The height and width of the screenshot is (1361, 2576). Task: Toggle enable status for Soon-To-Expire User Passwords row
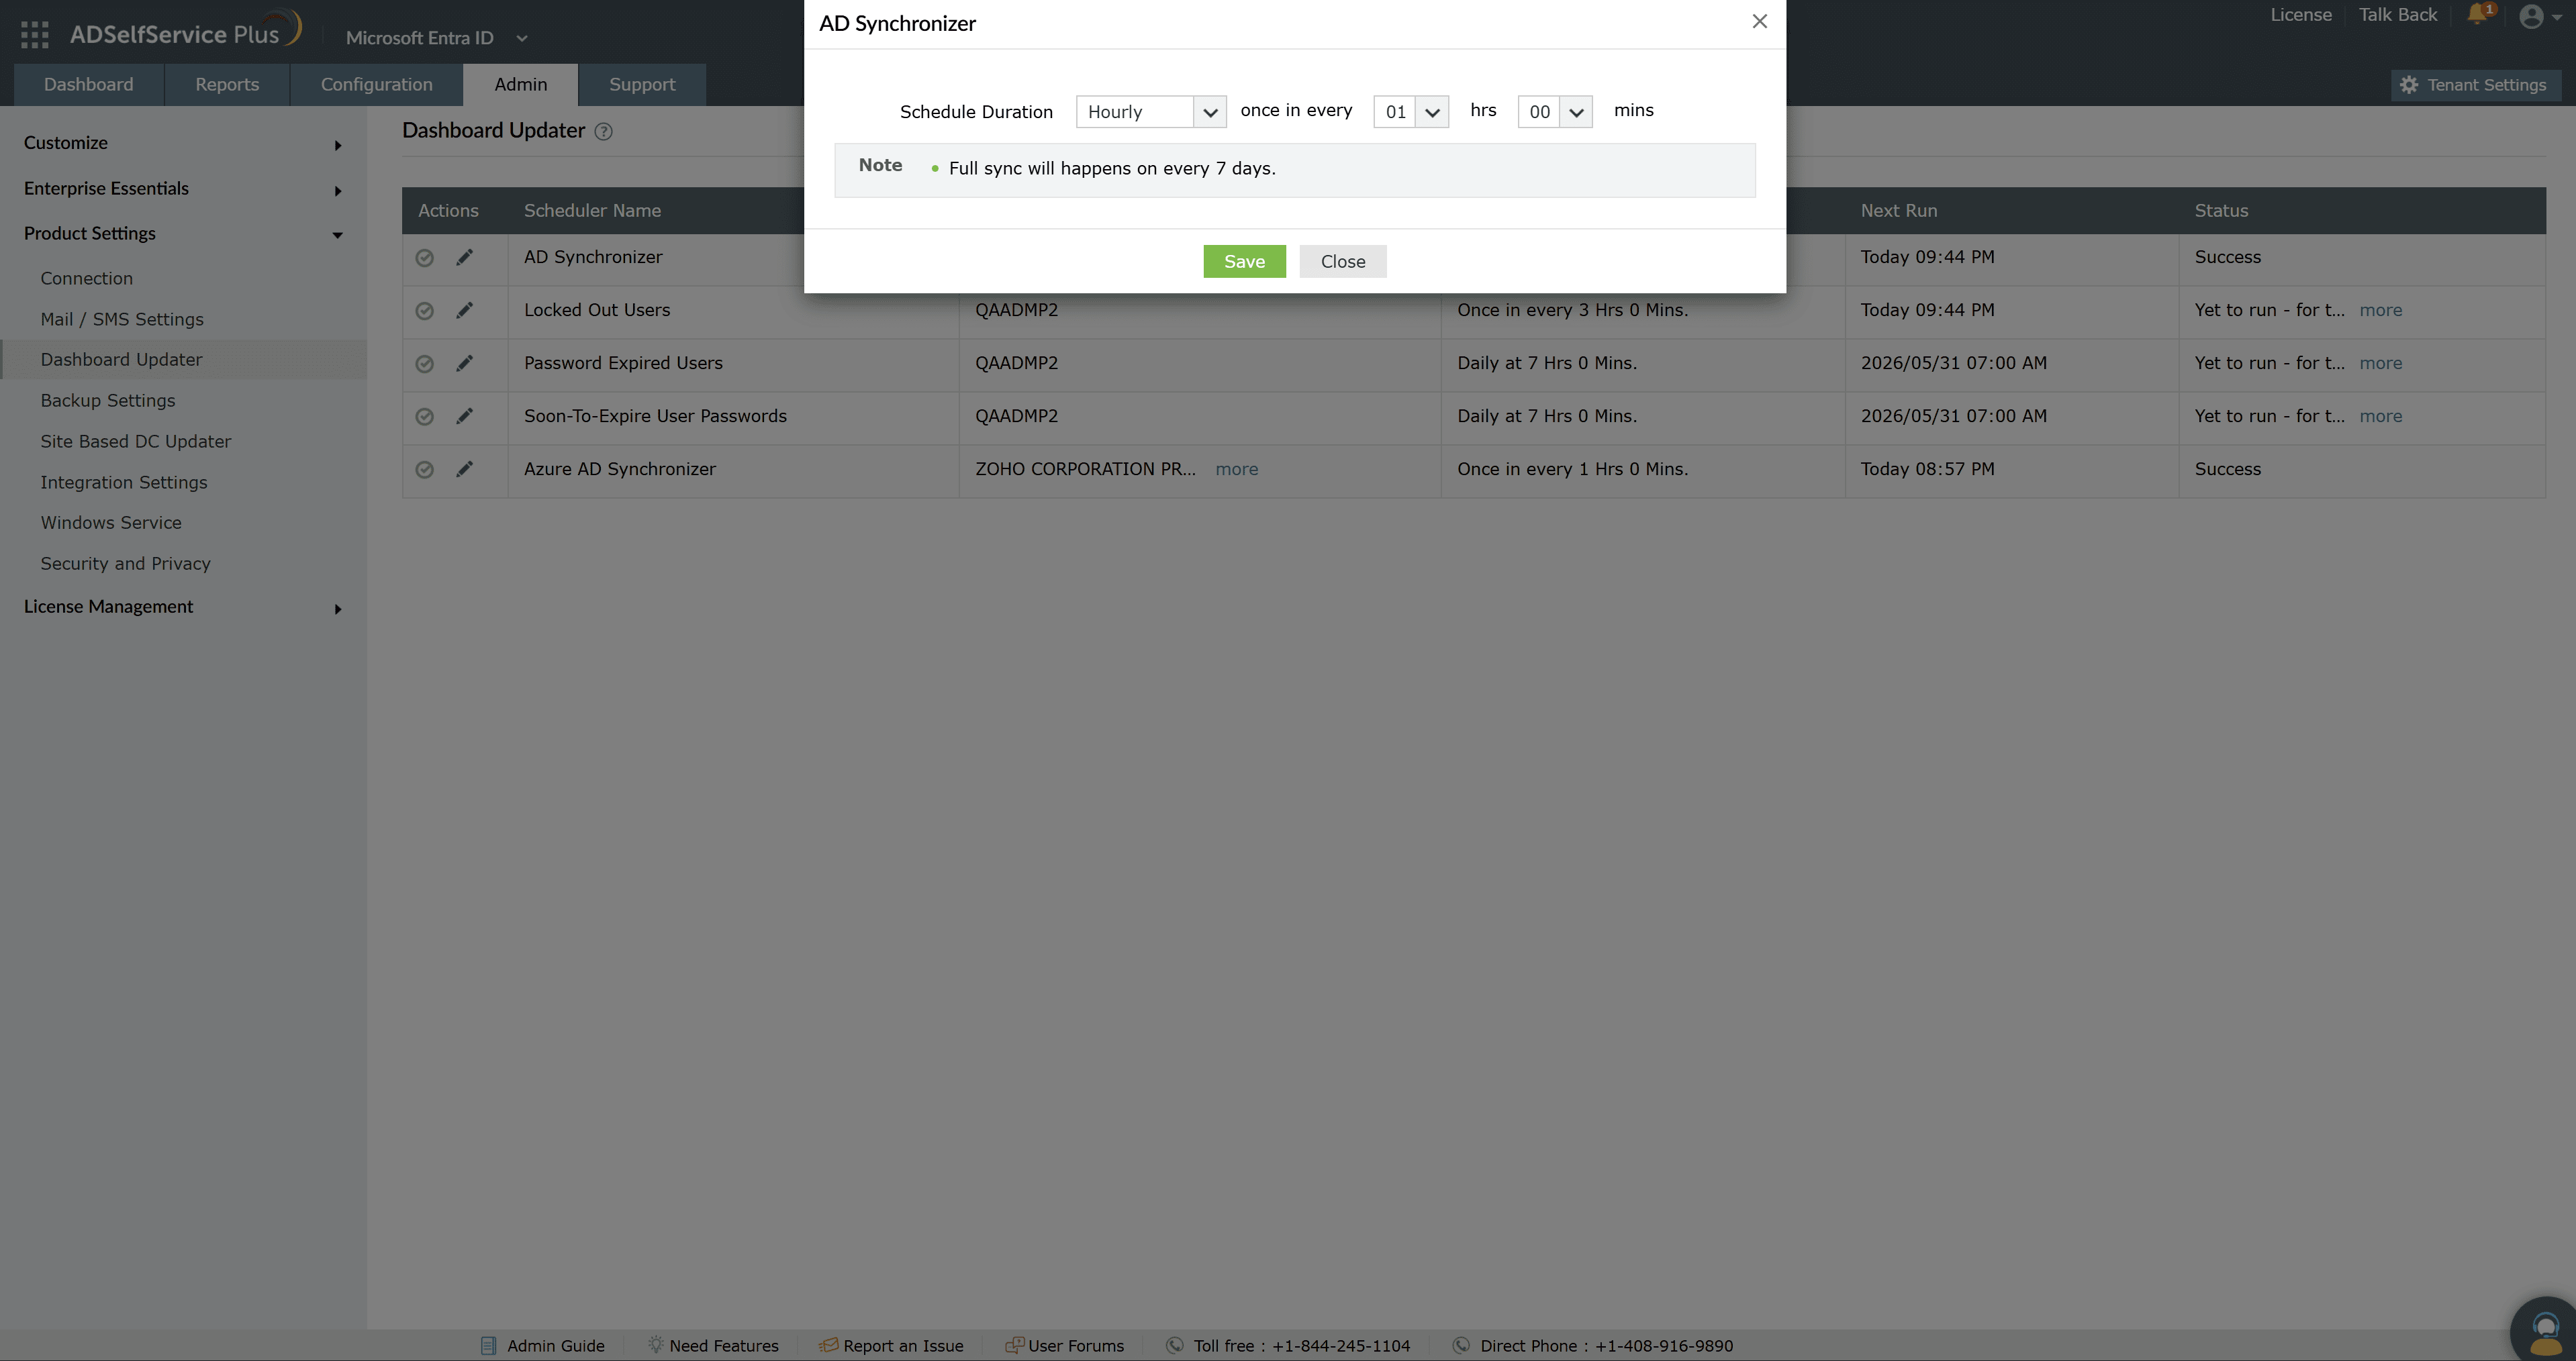pos(425,417)
